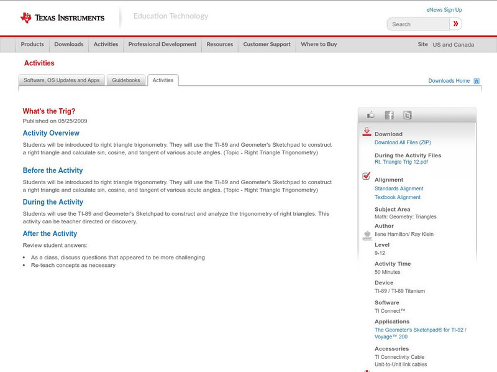Switch to Software, OS Updates and Apps tab
Image resolution: width=497 pixels, height=372 pixels.
click(x=62, y=80)
